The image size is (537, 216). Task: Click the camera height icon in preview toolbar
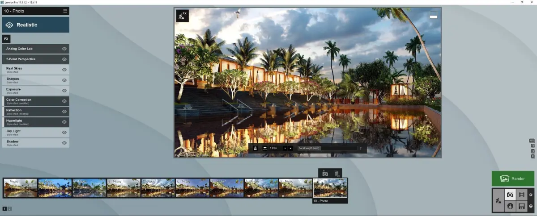click(264, 148)
